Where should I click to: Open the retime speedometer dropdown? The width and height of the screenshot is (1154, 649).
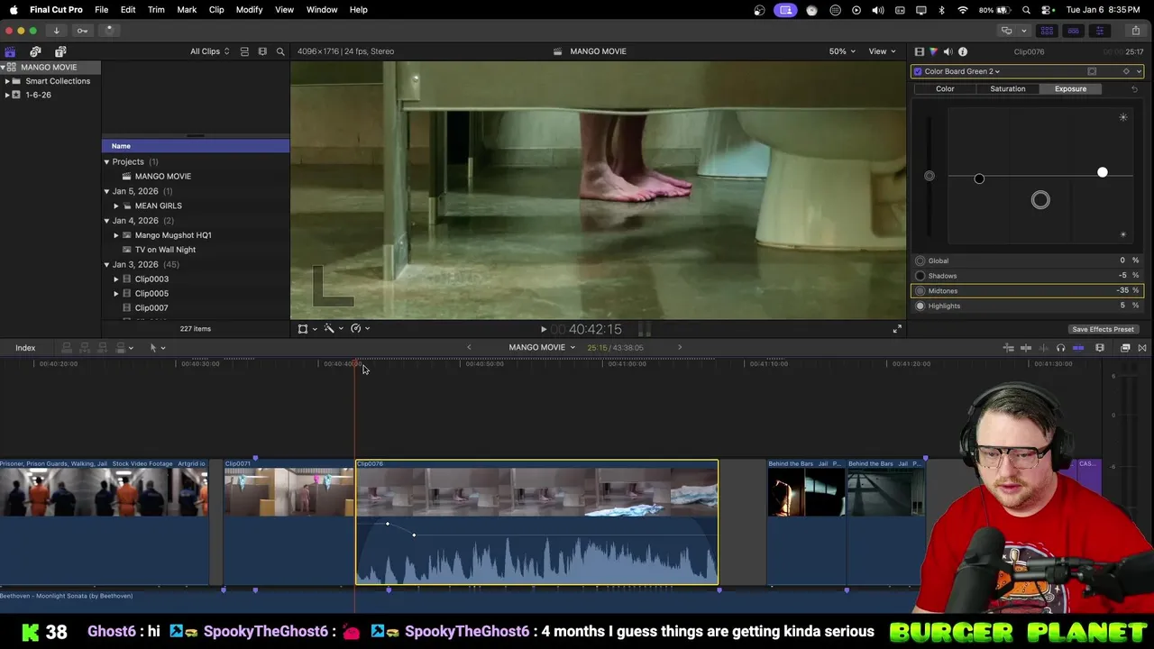pos(360,329)
